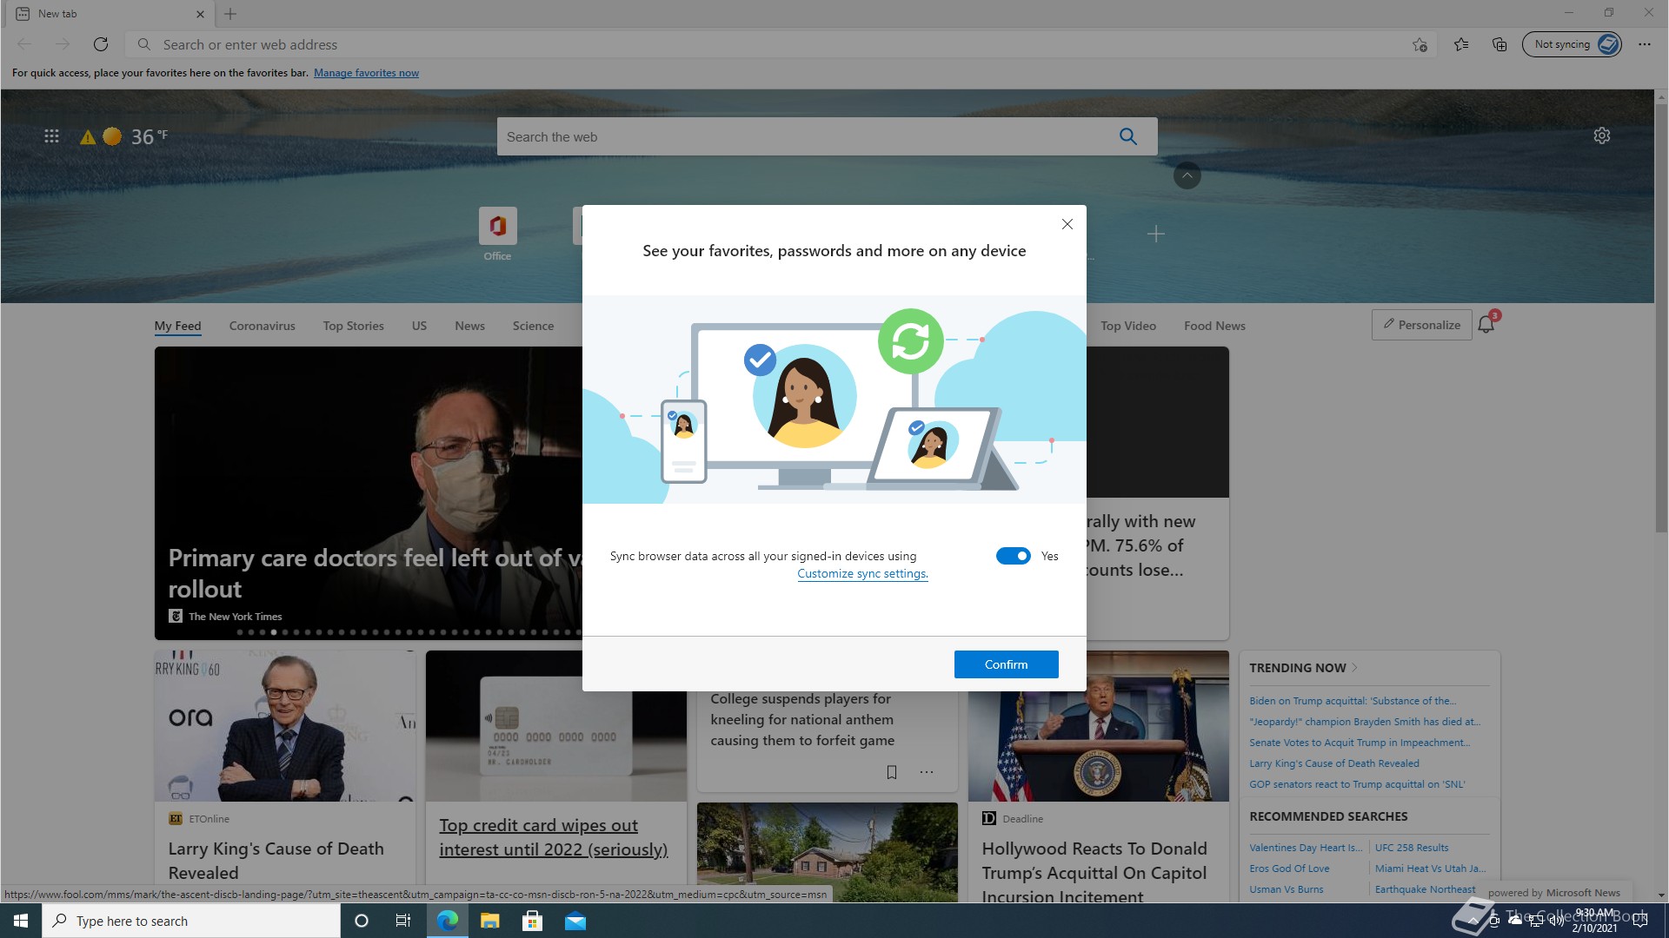1669x938 pixels.
Task: Open Jeopardy champion Brayden Smith trending link
Action: 1365,722
